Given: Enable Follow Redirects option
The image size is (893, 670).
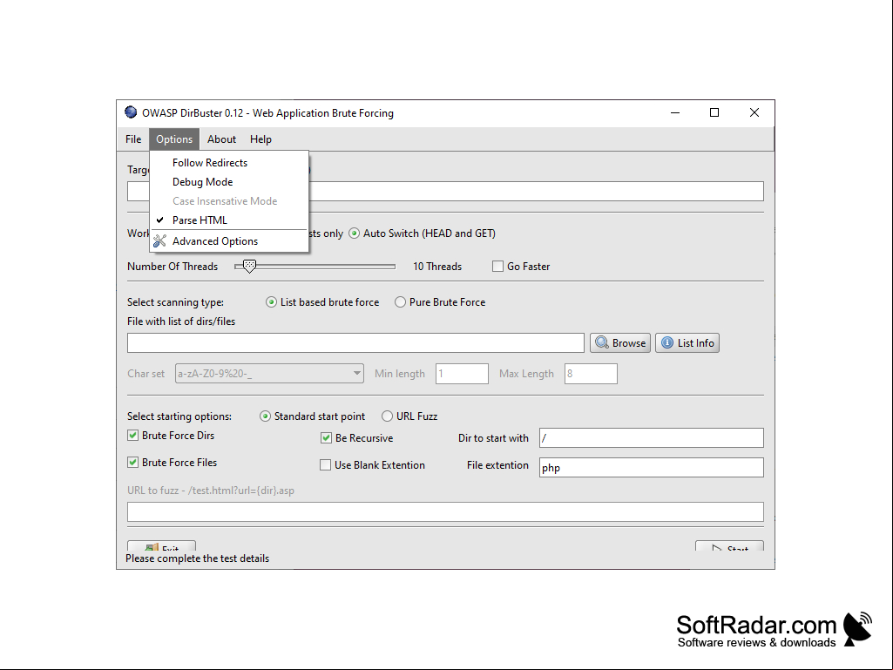Looking at the screenshot, I should pyautogui.click(x=229, y=163).
